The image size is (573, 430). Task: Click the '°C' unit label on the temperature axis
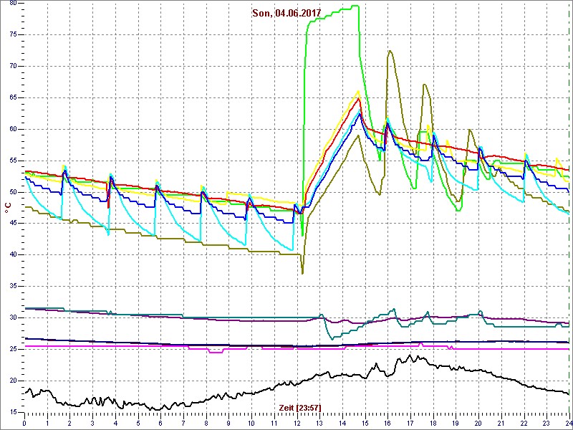point(7,208)
